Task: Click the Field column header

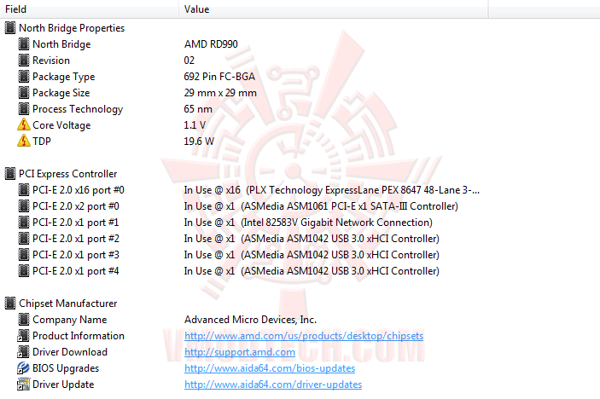Action: pyautogui.click(x=89, y=9)
